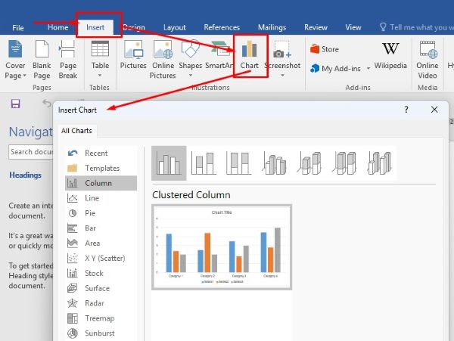
Task: Open the References ribbon tab
Action: coord(222,27)
